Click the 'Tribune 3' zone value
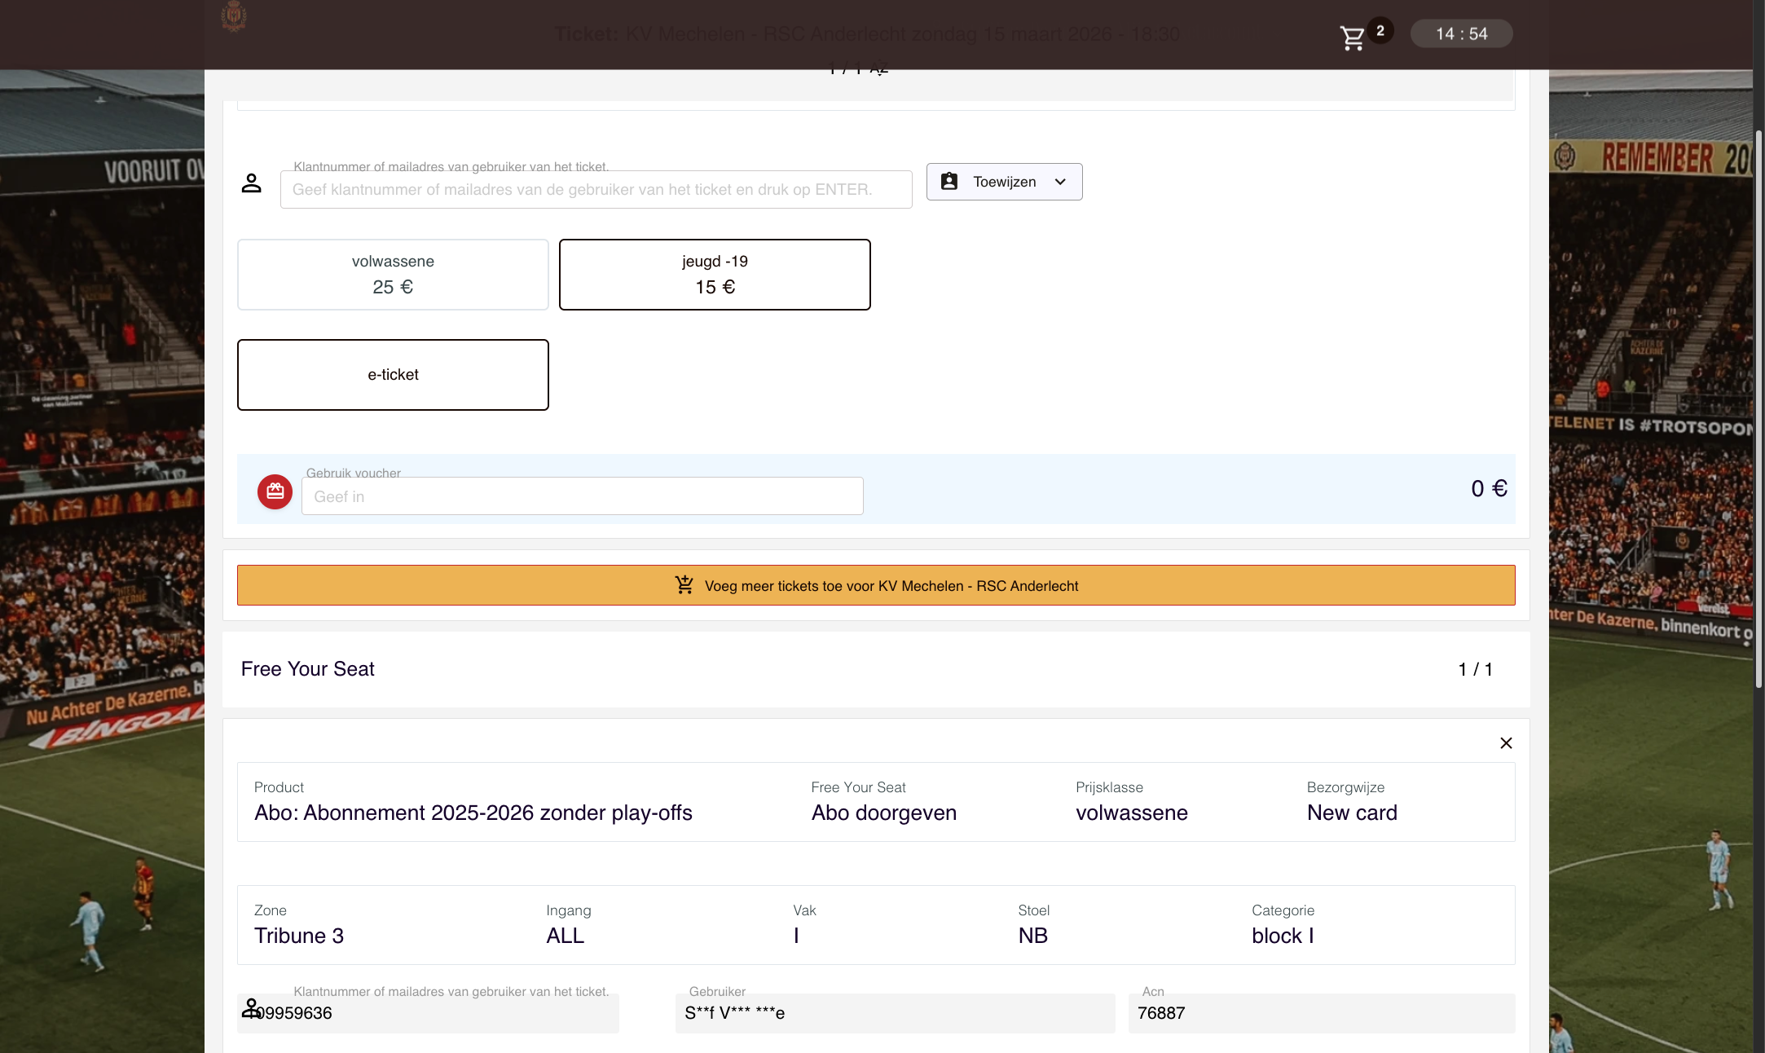Viewport: 1765px width, 1053px height. tap(299, 936)
